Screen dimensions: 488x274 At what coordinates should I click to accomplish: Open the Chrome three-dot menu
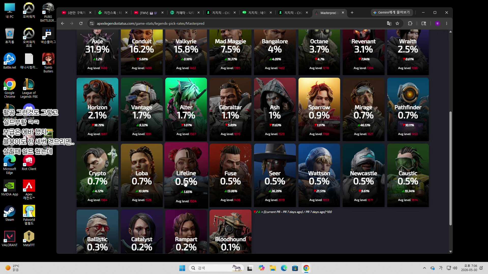pyautogui.click(x=447, y=23)
